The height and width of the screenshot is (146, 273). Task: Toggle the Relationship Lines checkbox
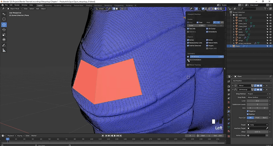point(188,43)
